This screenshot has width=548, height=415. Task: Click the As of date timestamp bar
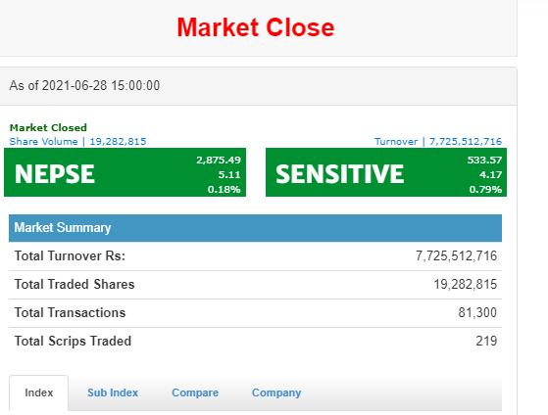(258, 86)
